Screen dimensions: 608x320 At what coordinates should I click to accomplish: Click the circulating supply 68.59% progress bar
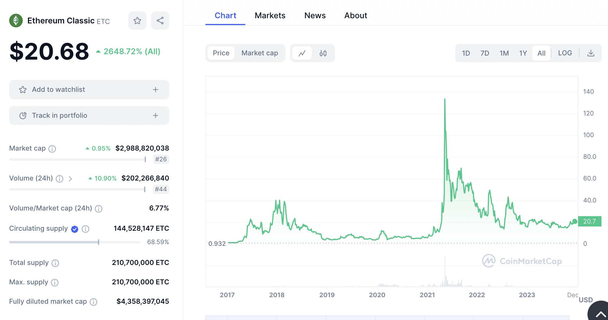[75, 242]
